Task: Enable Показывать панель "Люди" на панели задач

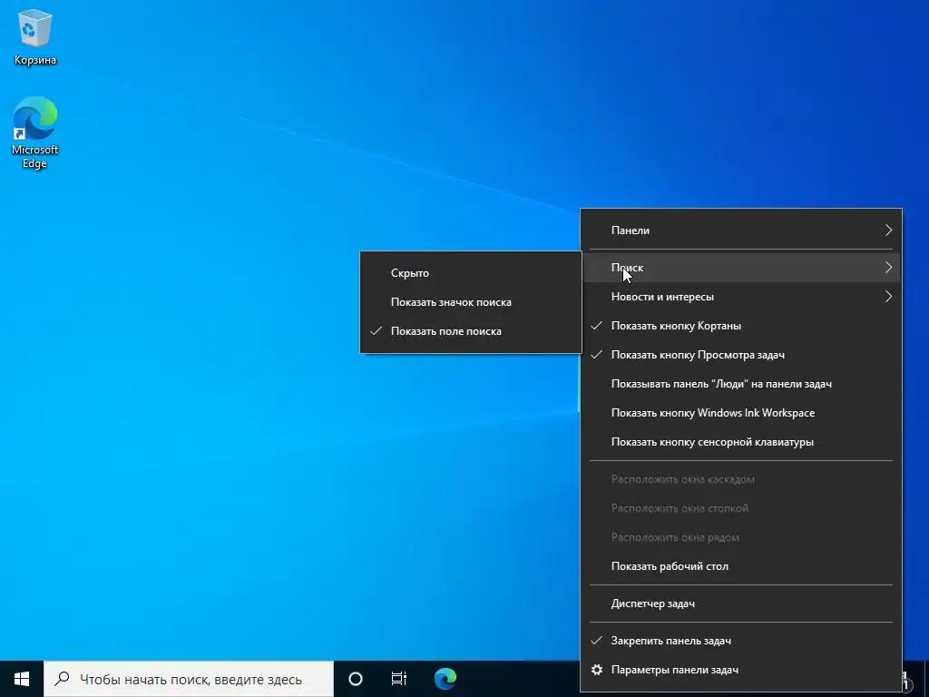Action: pyautogui.click(x=741, y=384)
